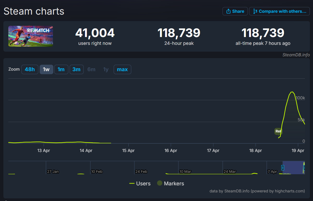Click the 100k y-axis label

pos(300,98)
